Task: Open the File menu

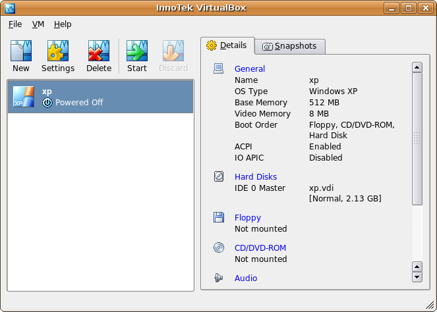Action: point(15,24)
